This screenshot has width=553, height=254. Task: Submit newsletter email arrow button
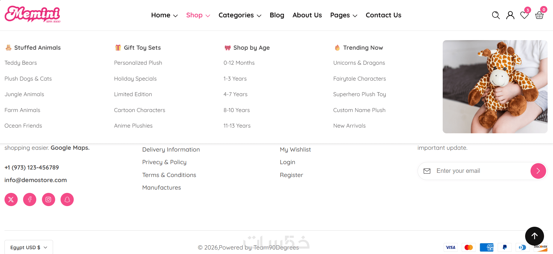coord(538,171)
